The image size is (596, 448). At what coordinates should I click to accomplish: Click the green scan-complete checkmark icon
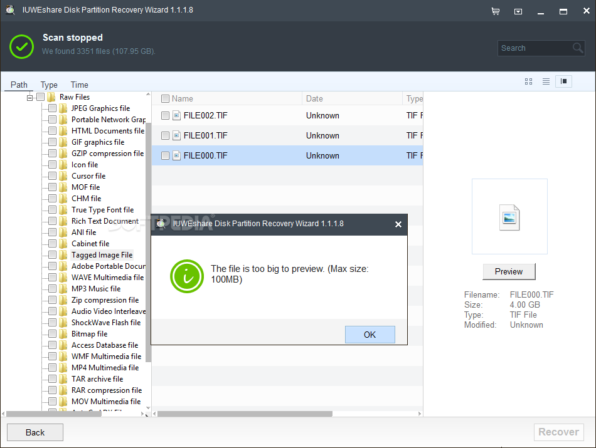[x=22, y=46]
